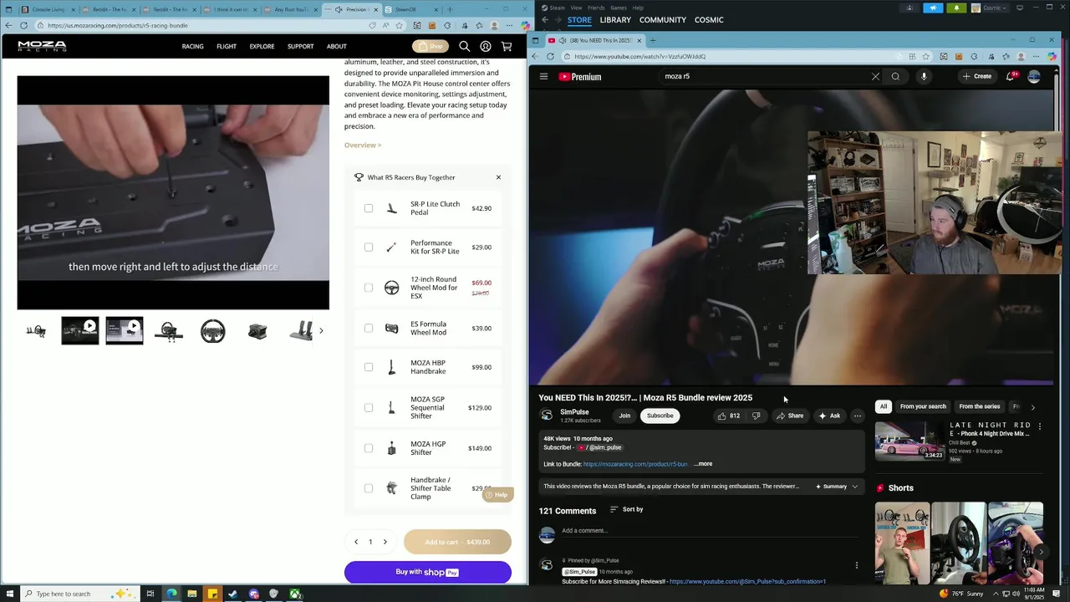The width and height of the screenshot is (1070, 602).
Task: Open options for pinned Sim_Pulse comment
Action: pyautogui.click(x=856, y=565)
